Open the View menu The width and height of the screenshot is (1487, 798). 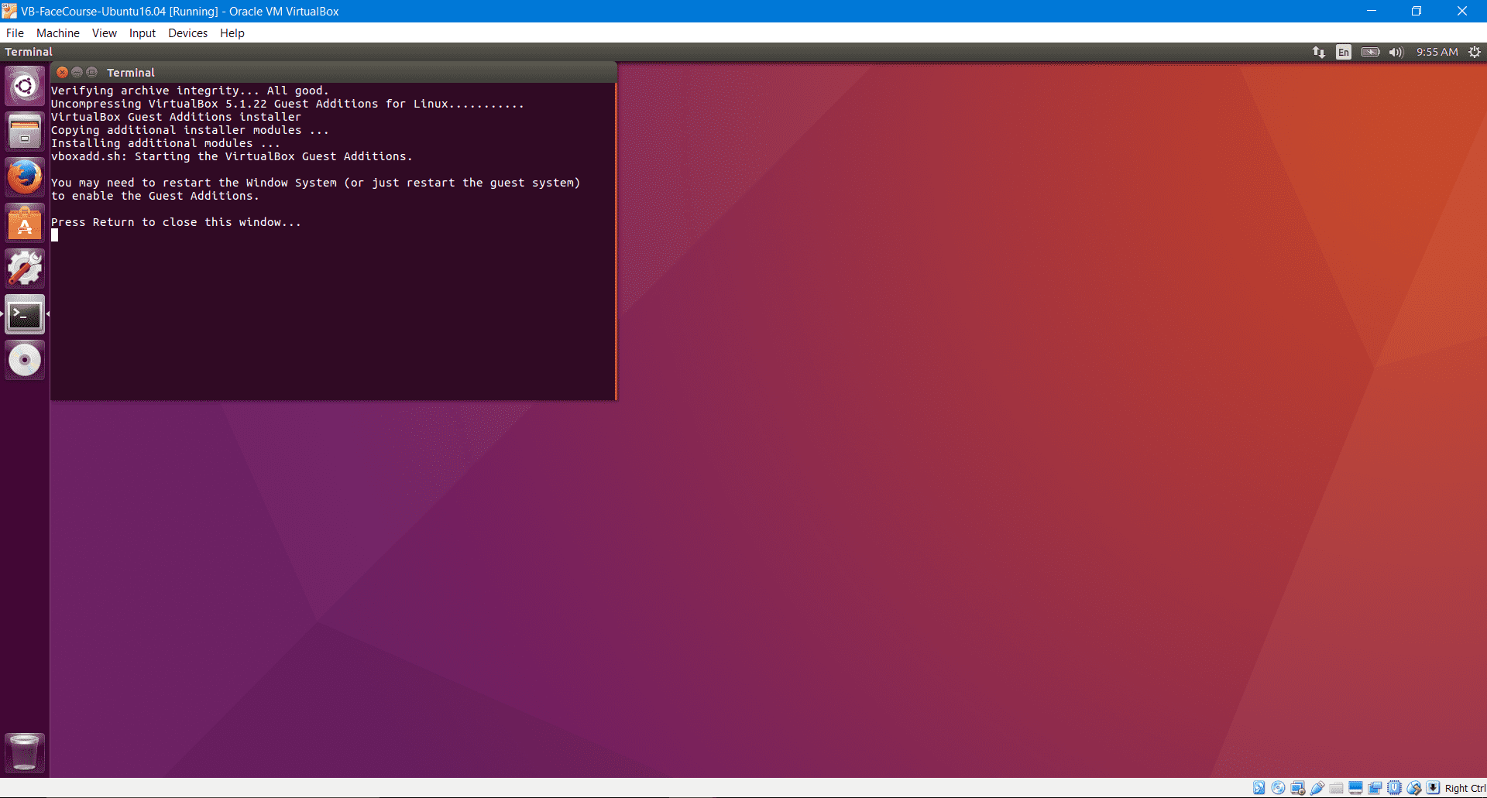tap(105, 33)
